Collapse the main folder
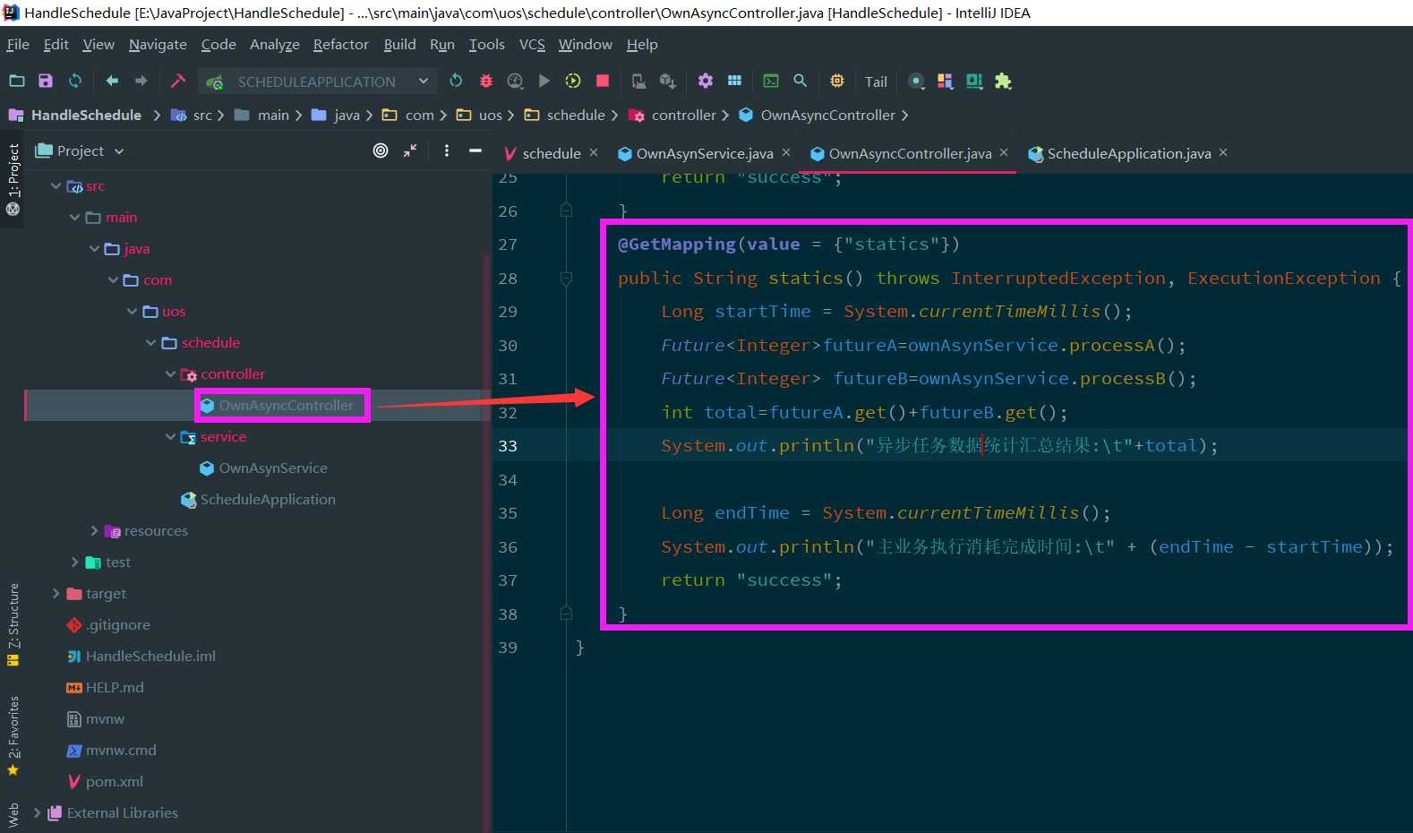 (74, 218)
